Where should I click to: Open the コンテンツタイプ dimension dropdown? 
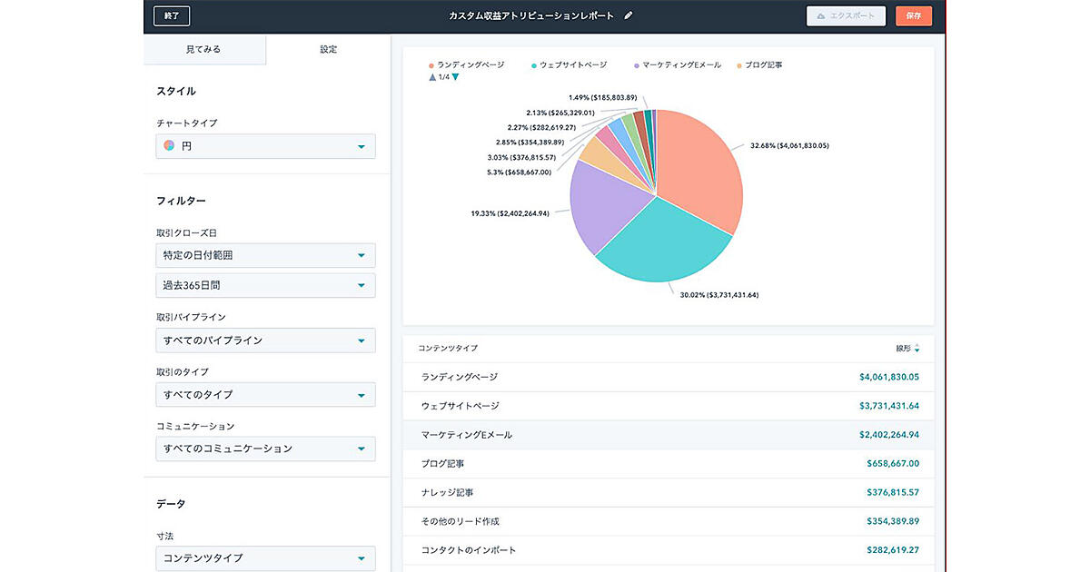(x=265, y=558)
